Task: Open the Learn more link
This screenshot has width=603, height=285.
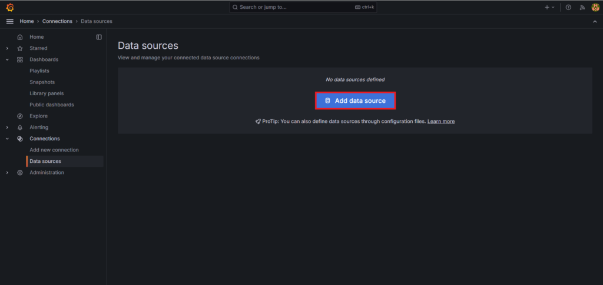Action: tap(441, 121)
